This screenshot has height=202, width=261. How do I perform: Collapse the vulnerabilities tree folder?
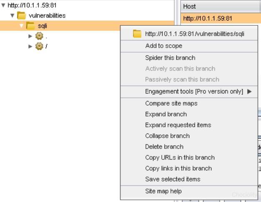click(x=13, y=15)
